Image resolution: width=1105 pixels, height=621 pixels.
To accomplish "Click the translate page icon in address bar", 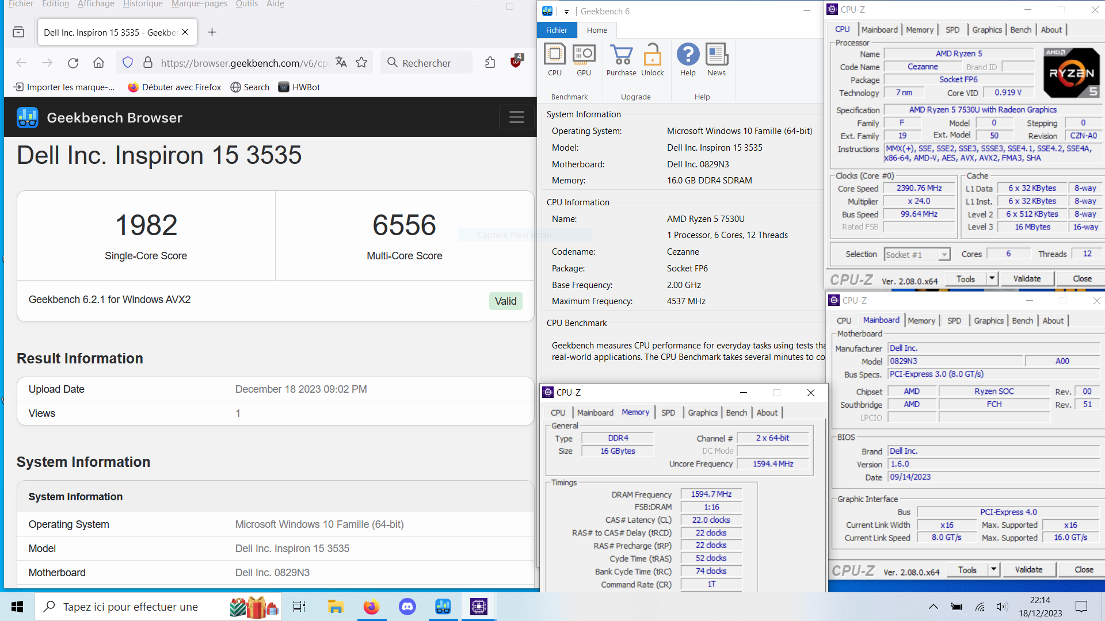I will (x=341, y=63).
